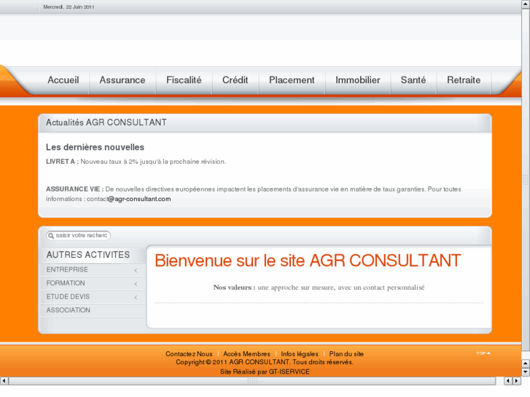Click the horizontal scrollbar left arrow
This screenshot has height=397, width=530.
(x=4, y=381)
